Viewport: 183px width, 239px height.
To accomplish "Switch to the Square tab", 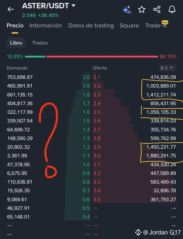I will [x=129, y=25].
